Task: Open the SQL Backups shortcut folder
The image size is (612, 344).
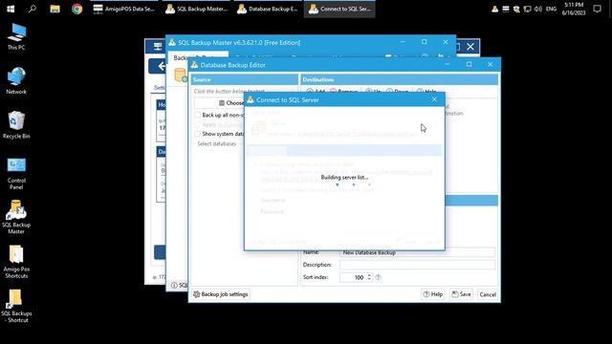Action: click(x=16, y=306)
